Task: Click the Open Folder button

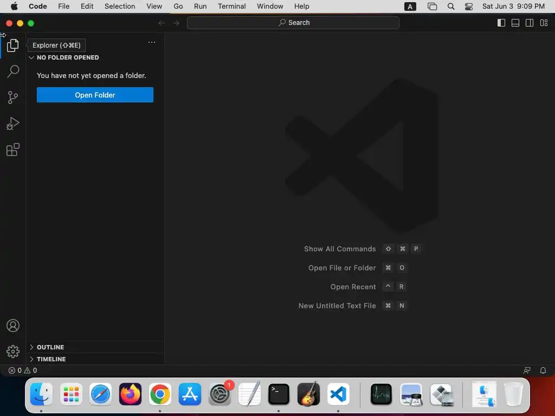Action: coord(95,95)
